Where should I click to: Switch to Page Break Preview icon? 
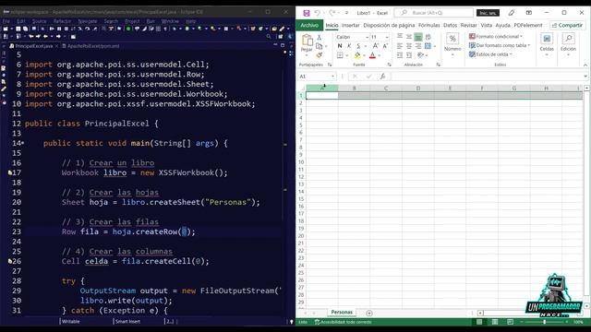(x=510, y=322)
